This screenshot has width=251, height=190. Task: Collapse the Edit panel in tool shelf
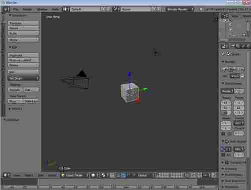(x=10, y=47)
